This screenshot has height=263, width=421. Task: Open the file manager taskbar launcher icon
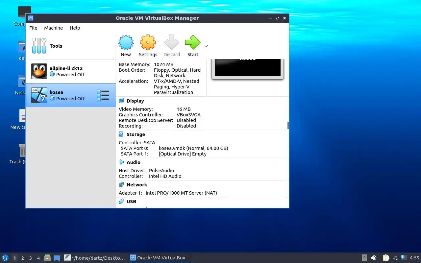pyautogui.click(x=47, y=258)
